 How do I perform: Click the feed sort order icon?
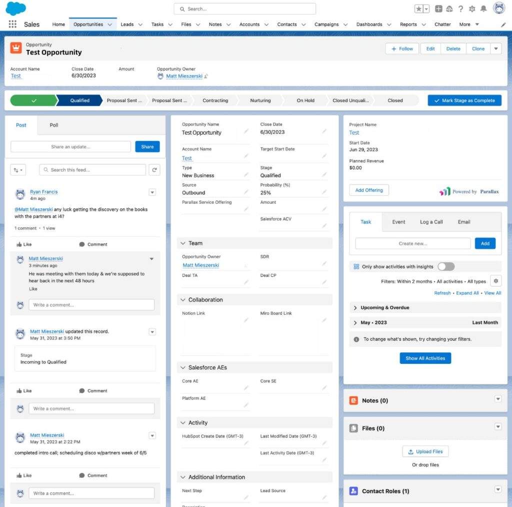click(x=18, y=170)
